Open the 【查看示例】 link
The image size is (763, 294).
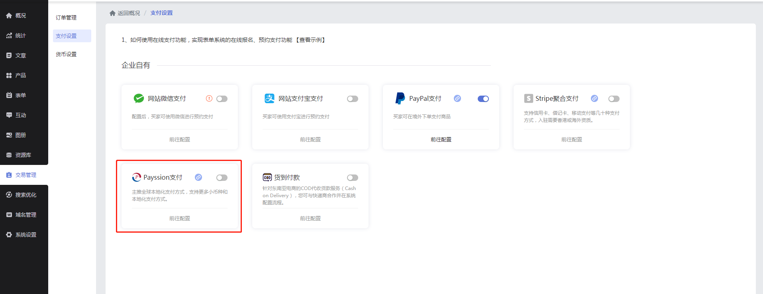(310, 40)
